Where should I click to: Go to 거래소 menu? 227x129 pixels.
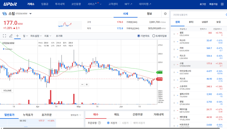tap(31, 4)
